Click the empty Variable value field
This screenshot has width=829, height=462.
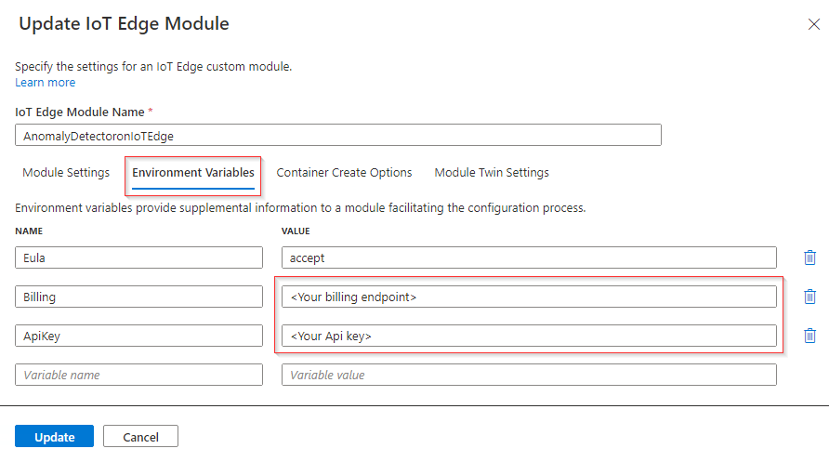pyautogui.click(x=529, y=375)
